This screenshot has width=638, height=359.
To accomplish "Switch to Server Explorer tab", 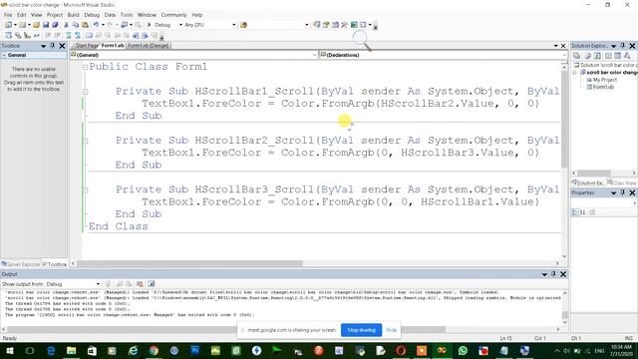I will [20, 264].
